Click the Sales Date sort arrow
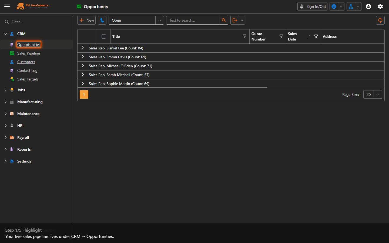This screenshot has width=389, height=243. click(x=309, y=36)
